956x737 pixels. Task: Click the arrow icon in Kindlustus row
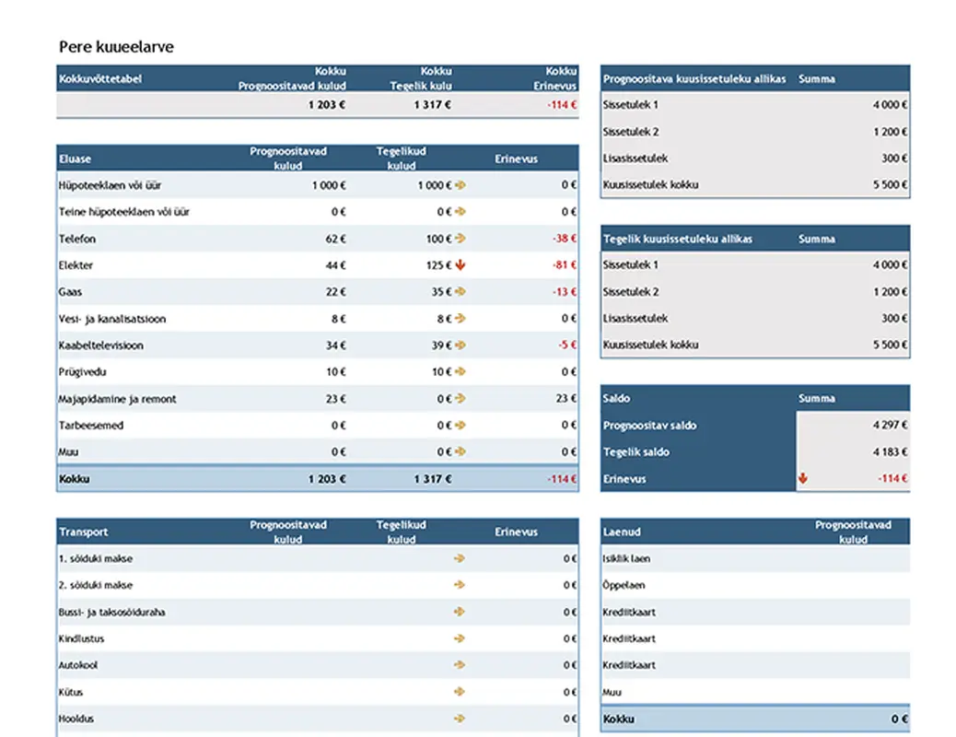[460, 638]
